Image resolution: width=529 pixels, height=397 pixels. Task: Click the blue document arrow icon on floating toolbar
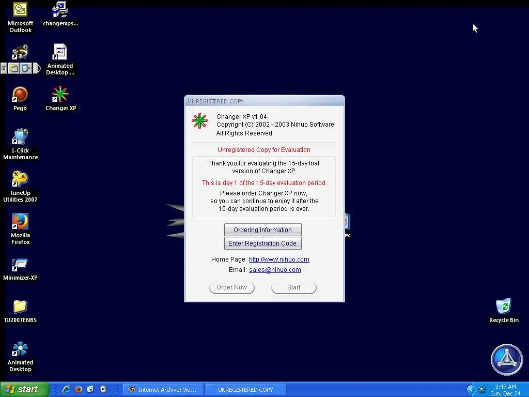(x=26, y=69)
